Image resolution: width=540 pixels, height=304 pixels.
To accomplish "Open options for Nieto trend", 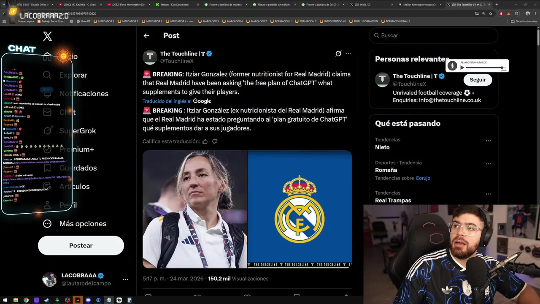I will click(489, 141).
